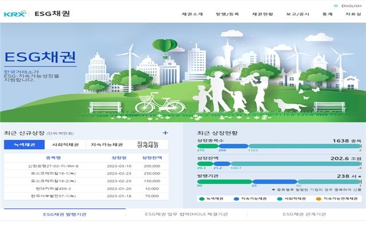Image resolution: width=366 pixels, height=227 pixels.
Task: Click balance value 70,000
Action: [x=152, y=196]
